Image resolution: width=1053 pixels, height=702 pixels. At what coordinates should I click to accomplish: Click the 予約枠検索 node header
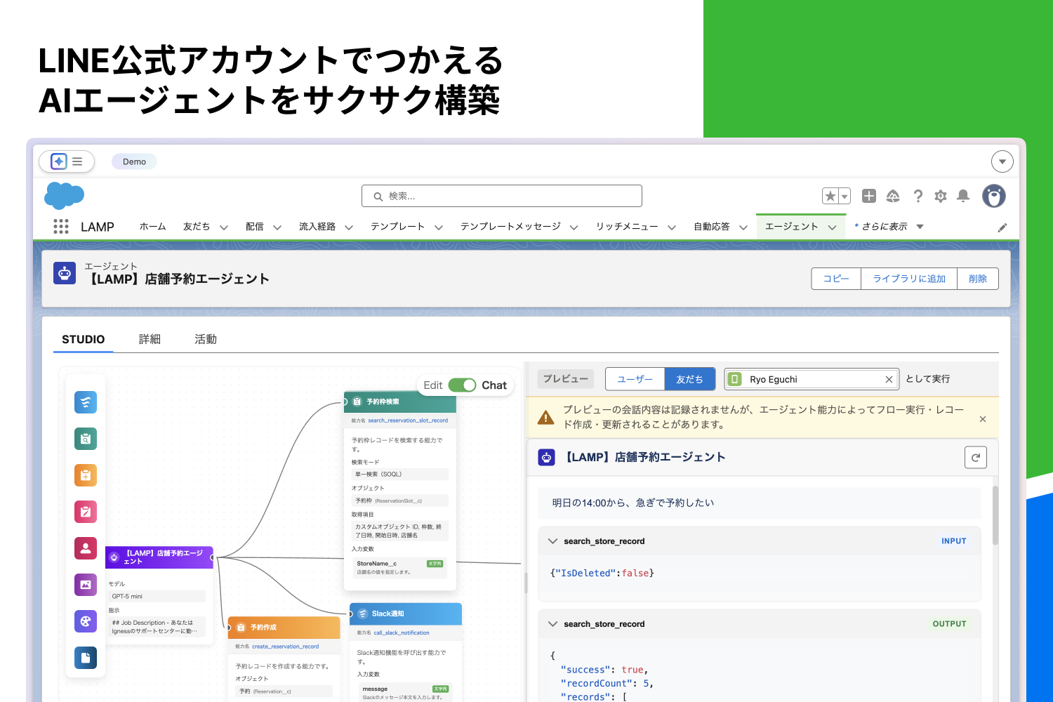400,402
